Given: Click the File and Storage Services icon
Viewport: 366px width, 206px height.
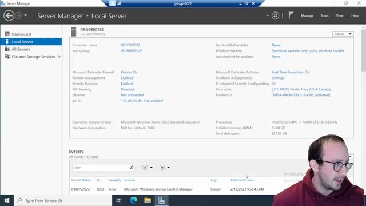Looking at the screenshot, I should 7,57.
